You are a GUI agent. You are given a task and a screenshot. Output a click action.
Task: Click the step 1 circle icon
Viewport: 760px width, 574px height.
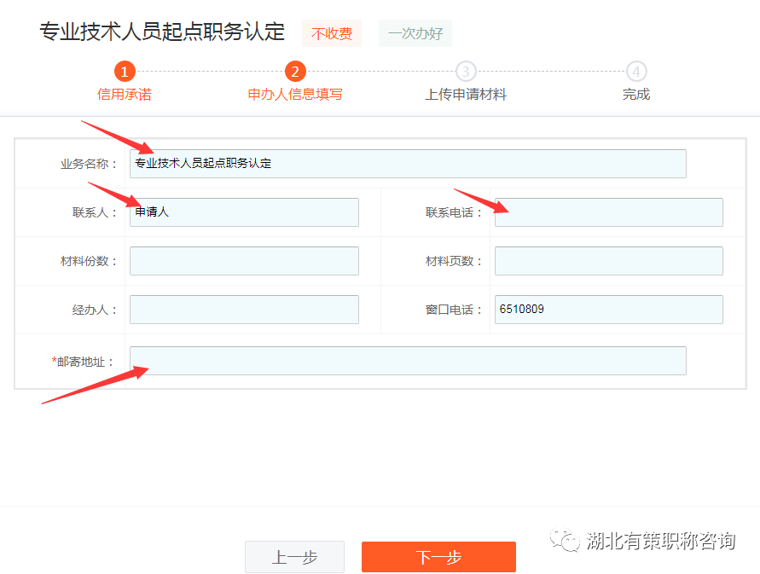125,72
